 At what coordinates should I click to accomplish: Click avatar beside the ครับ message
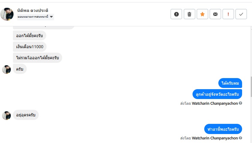7,69
